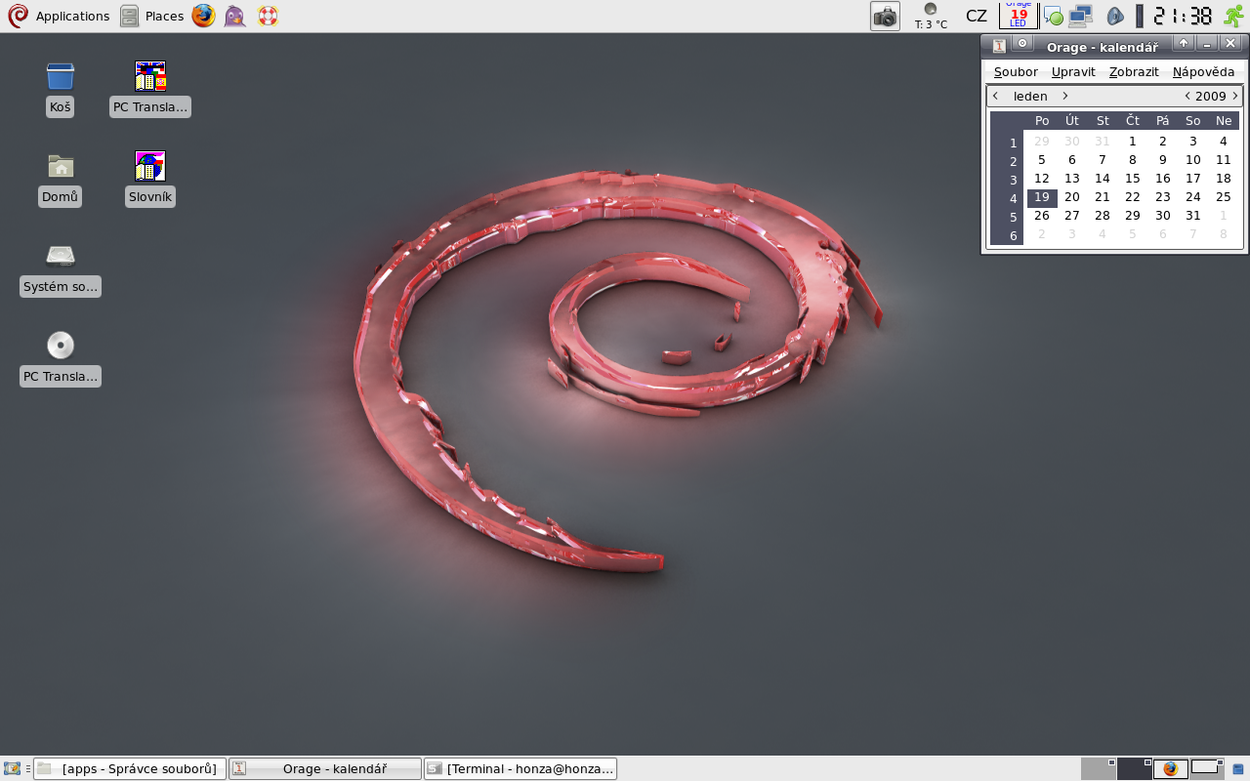This screenshot has height=781, width=1250.
Task: Open the Soubor menu in Orage
Action: (1016, 71)
